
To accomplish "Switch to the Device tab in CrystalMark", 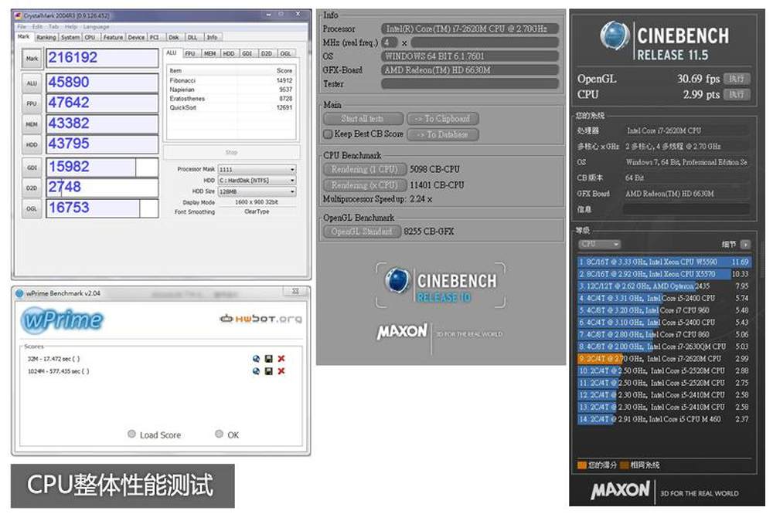I will (x=137, y=37).
